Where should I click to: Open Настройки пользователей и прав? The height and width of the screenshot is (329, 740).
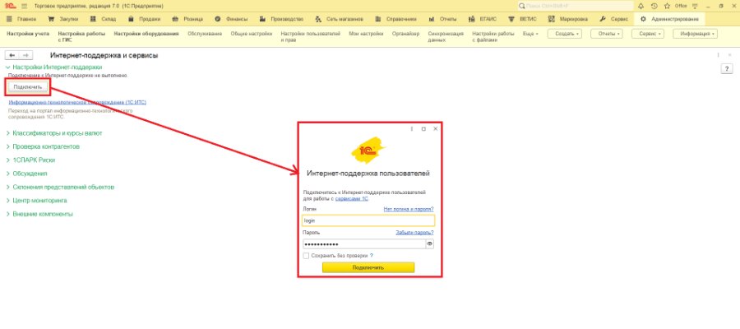311,37
